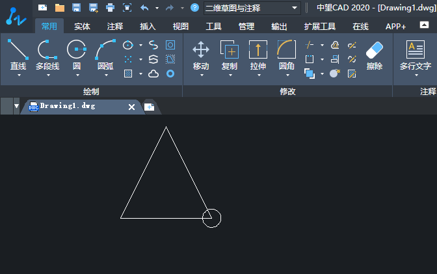437x274 pixels.
Task: Select the align objects tool icon
Action: [335, 59]
